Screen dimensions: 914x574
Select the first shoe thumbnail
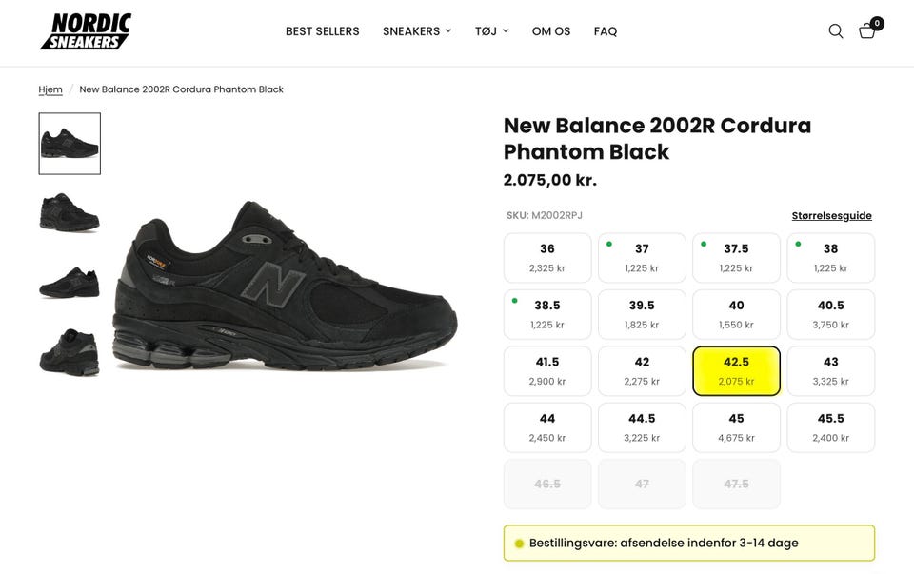pos(70,144)
